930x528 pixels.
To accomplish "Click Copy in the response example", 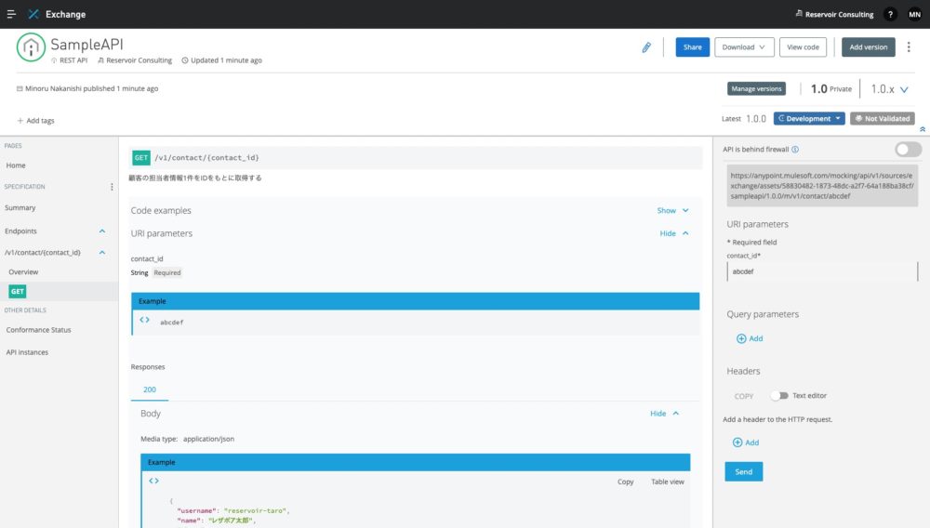I will coord(625,482).
